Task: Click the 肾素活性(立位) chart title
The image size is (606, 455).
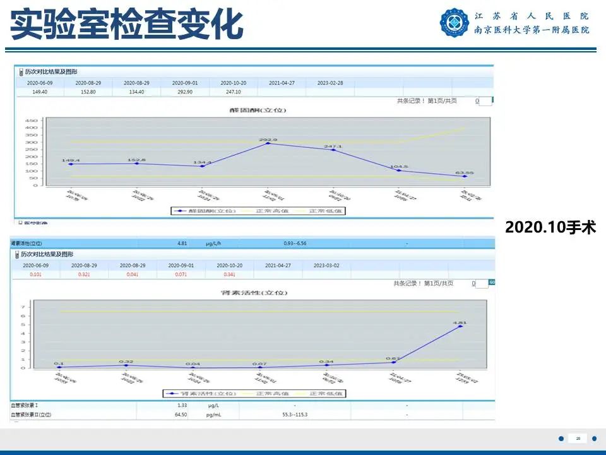Action: 254,293
